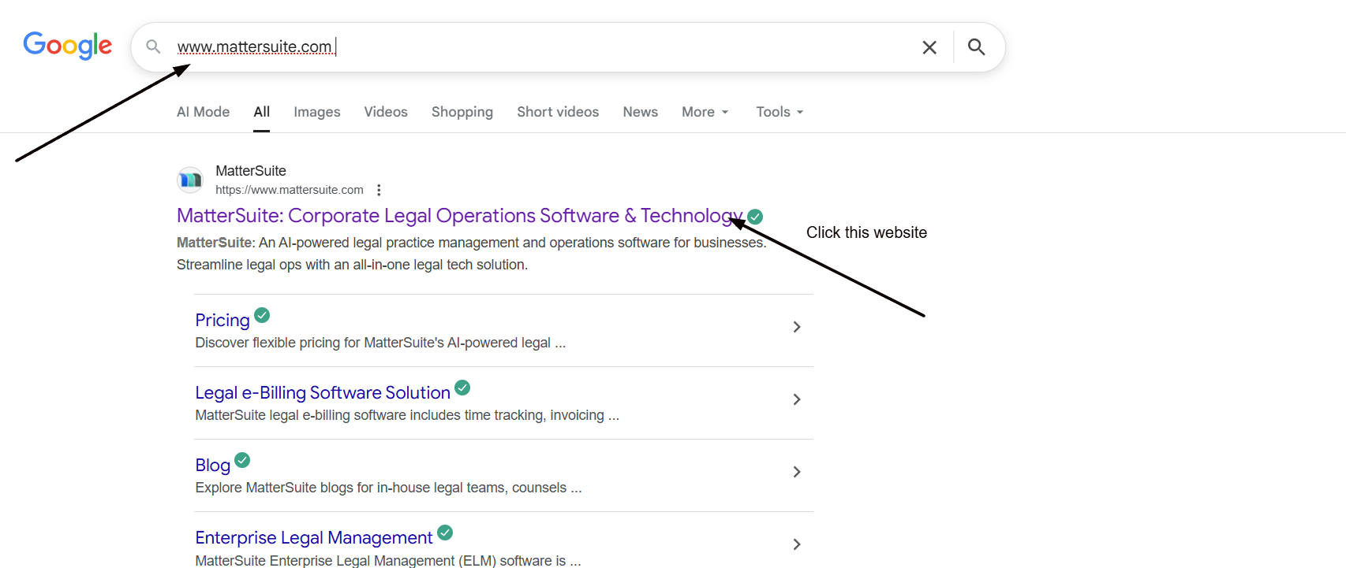Select the AI Mode tab
Screen dimensions: 1346x568
click(203, 112)
